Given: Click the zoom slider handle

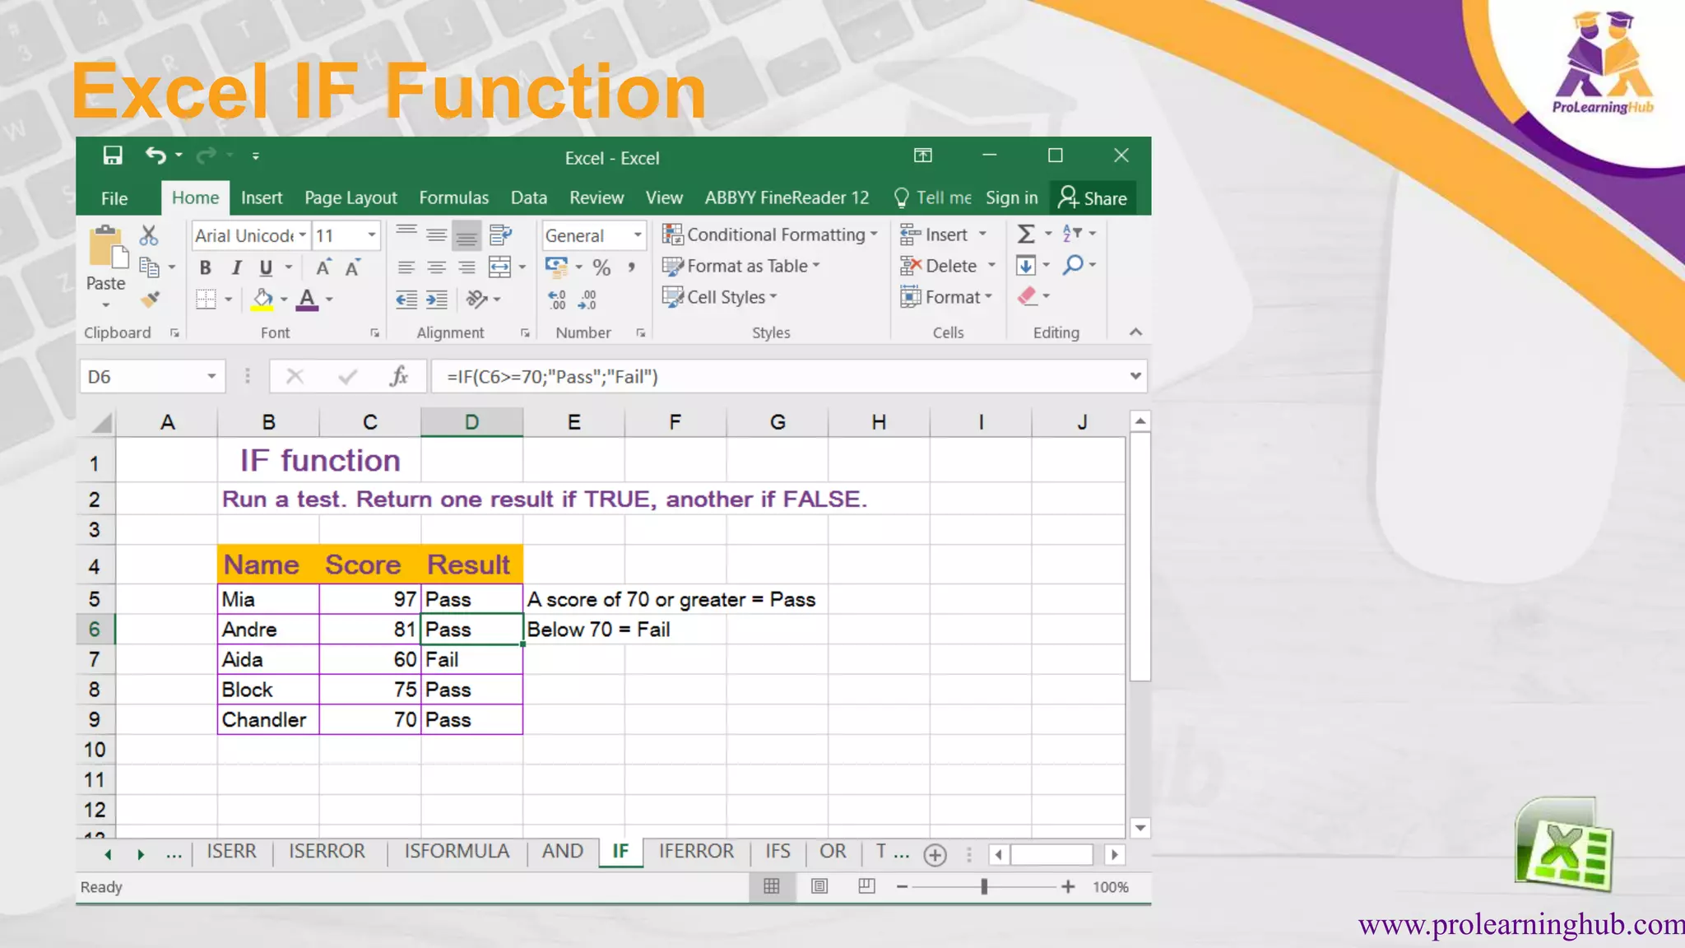Looking at the screenshot, I should pos(984,886).
